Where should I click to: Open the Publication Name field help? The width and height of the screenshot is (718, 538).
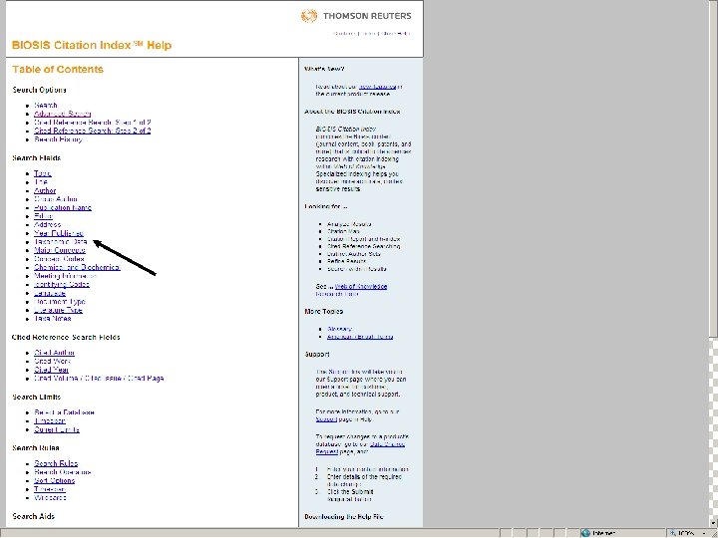pyautogui.click(x=63, y=207)
